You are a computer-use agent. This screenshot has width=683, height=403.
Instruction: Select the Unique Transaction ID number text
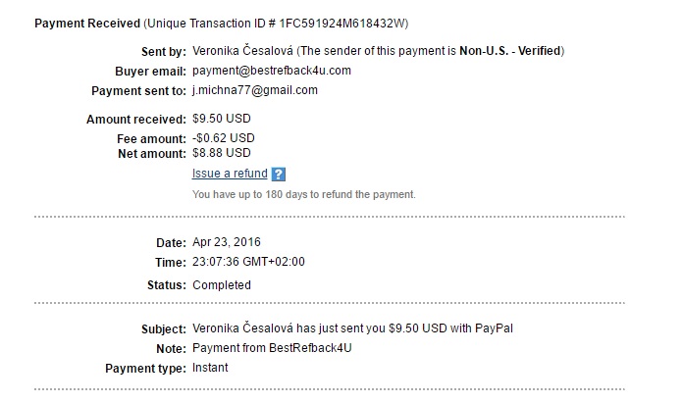pos(341,24)
